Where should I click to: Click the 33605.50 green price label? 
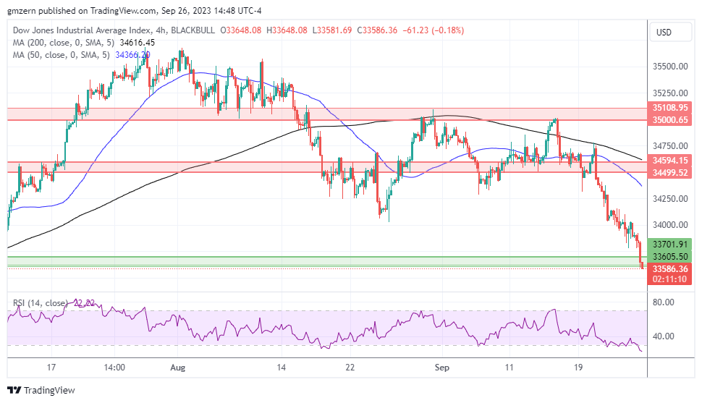click(669, 256)
